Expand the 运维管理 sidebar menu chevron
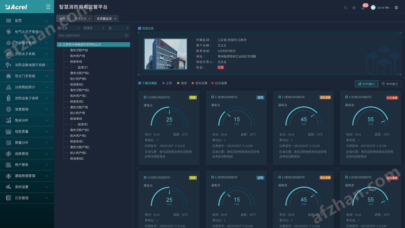Viewport: 405px width, 228px height. tap(47, 154)
